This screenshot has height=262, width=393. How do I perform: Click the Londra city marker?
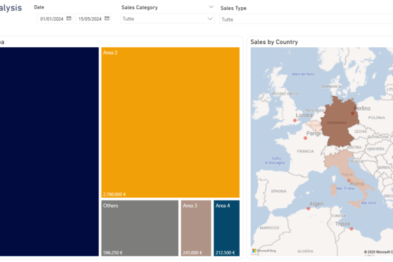click(x=295, y=121)
